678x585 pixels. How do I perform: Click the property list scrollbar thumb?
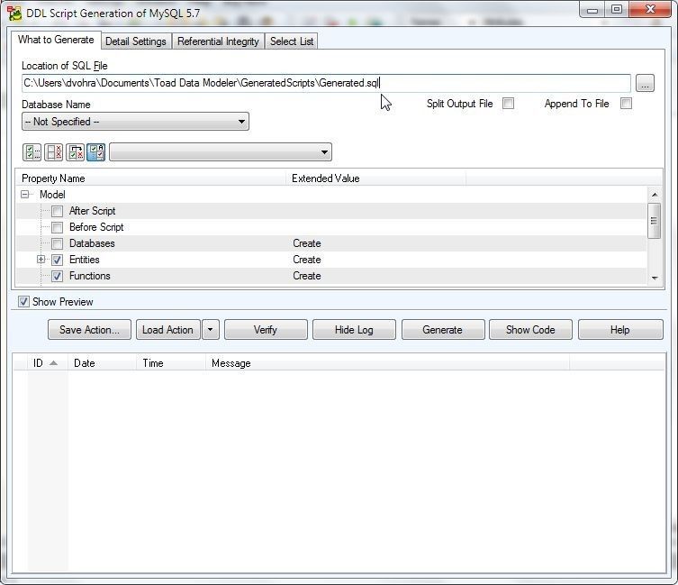(x=655, y=221)
